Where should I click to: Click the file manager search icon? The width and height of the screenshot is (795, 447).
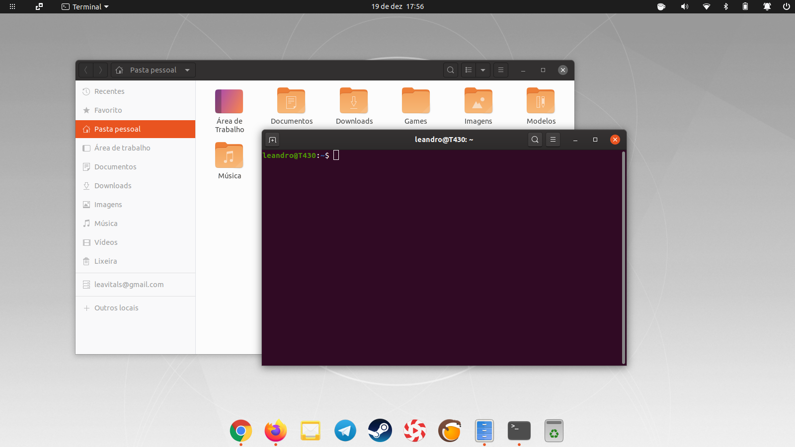tap(451, 70)
